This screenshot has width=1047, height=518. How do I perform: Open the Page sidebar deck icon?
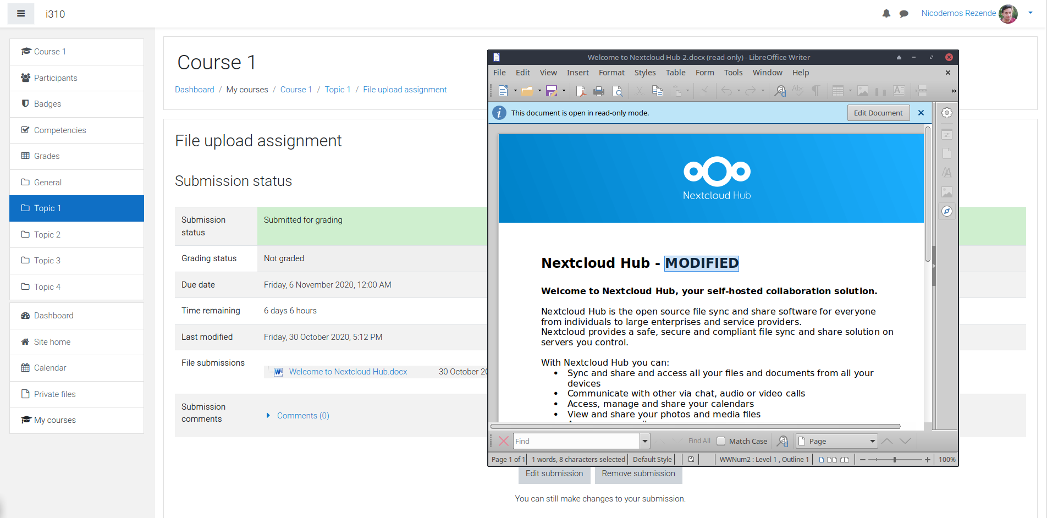pos(946,153)
